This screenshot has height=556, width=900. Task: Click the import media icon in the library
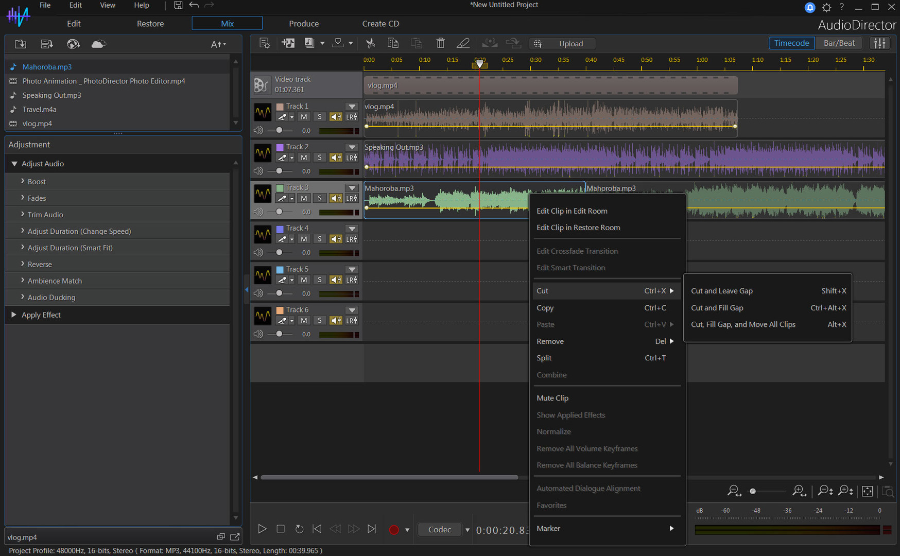coord(20,44)
